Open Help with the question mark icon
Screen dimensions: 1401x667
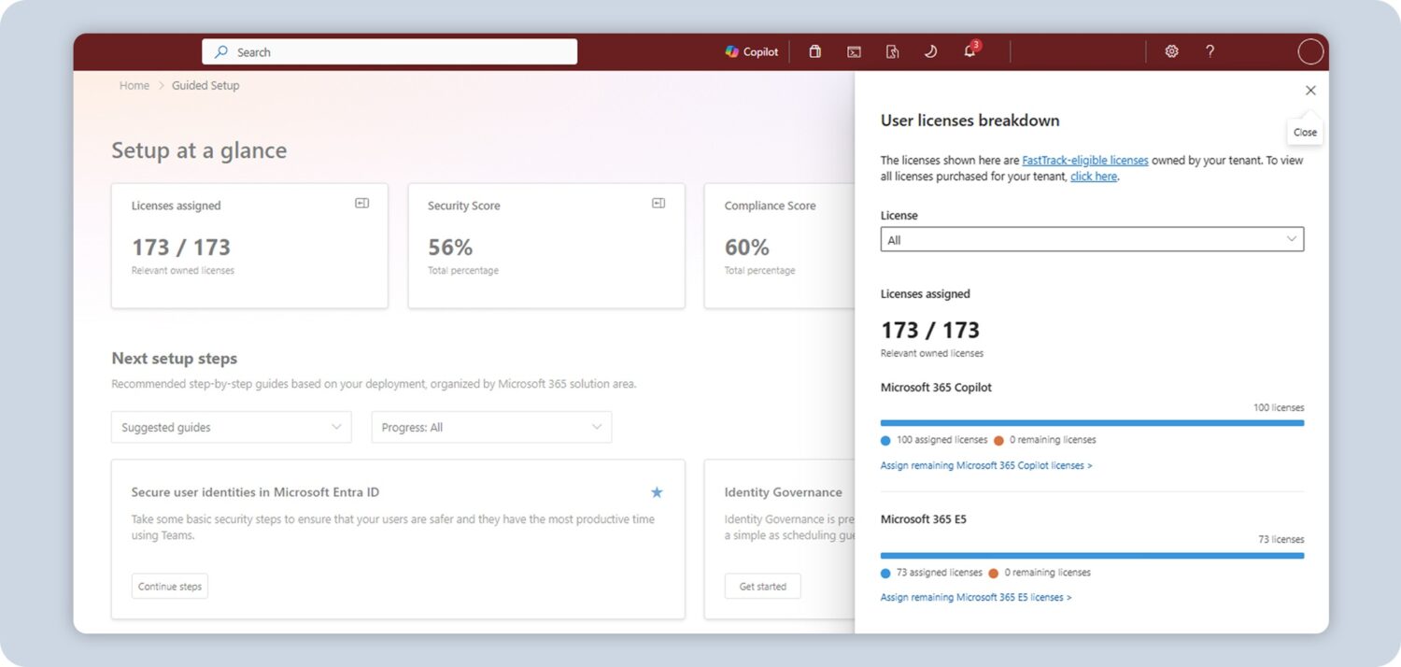pos(1210,51)
